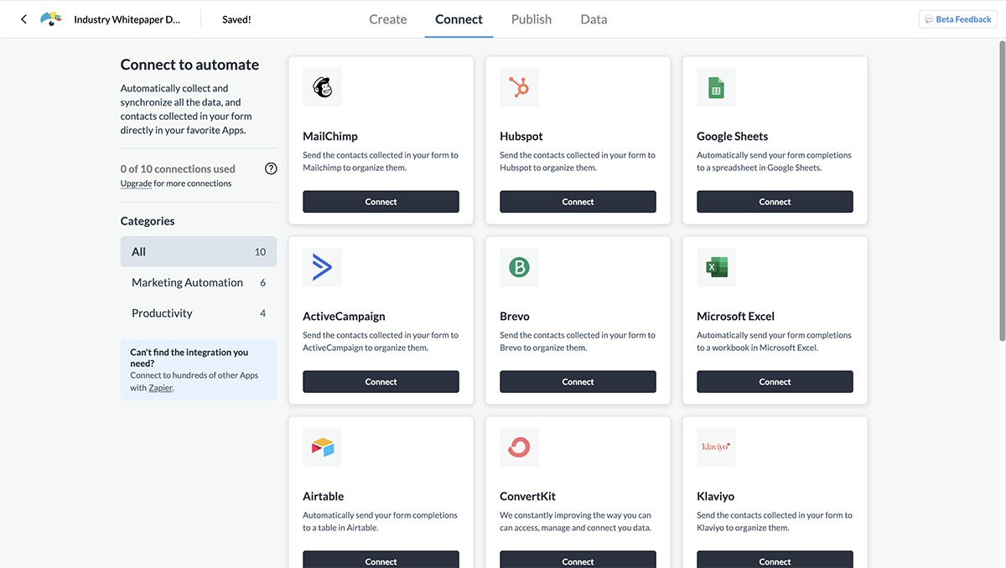Open the Publish tab

(x=532, y=19)
